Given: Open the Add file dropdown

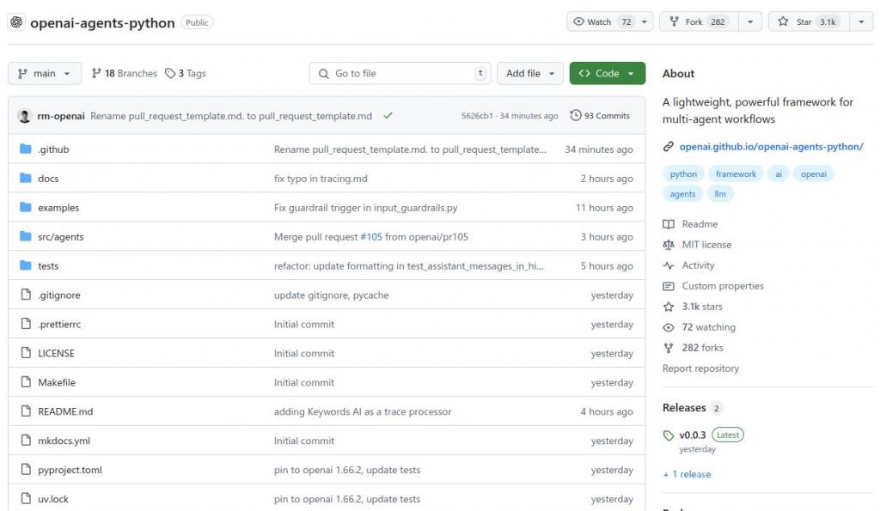Looking at the screenshot, I should [x=529, y=74].
